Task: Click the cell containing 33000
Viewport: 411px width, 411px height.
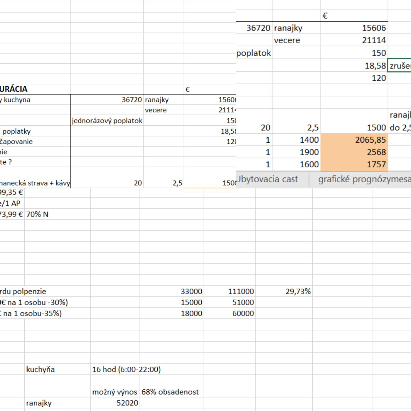Action: [172, 291]
